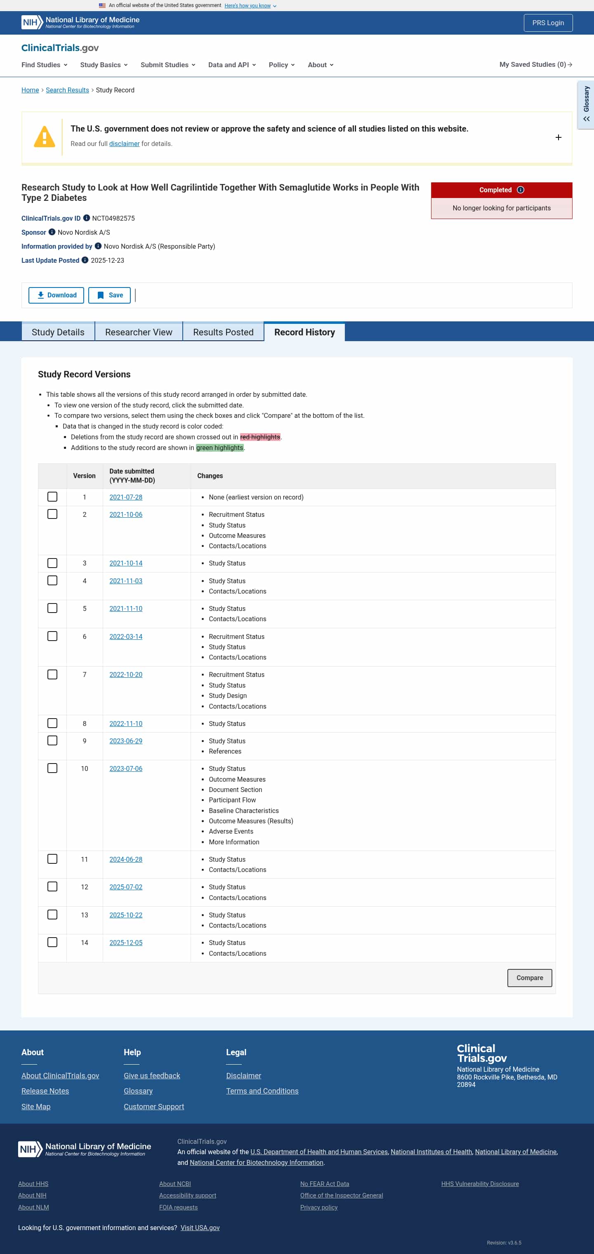This screenshot has width=594, height=1254.
Task: Open the Researcher View tab
Action: click(139, 332)
